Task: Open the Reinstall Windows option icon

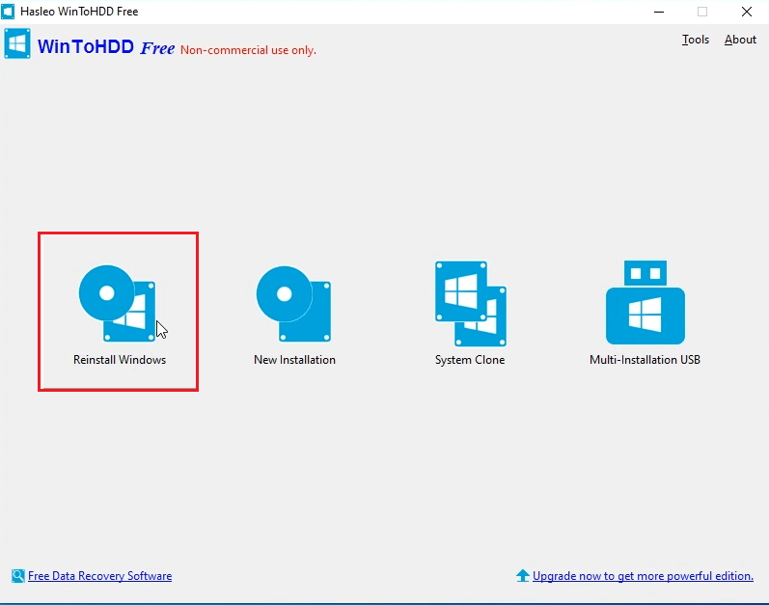Action: [x=118, y=304]
